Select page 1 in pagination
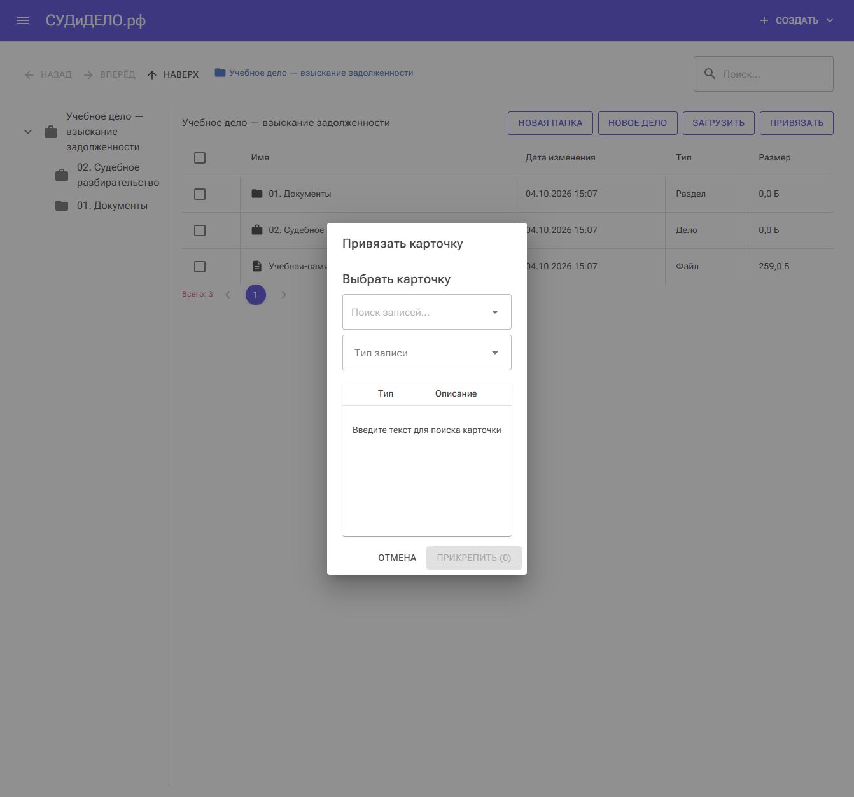Viewport: 854px width, 797px height. (256, 295)
